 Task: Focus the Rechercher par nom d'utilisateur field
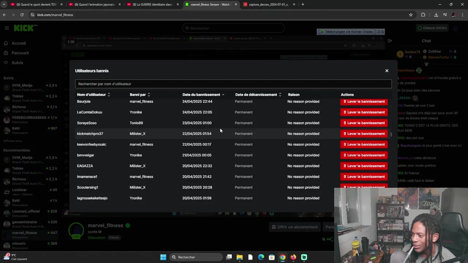point(233,84)
